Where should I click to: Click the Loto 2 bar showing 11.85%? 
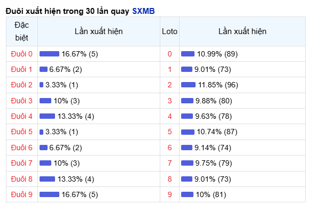pos(188,85)
